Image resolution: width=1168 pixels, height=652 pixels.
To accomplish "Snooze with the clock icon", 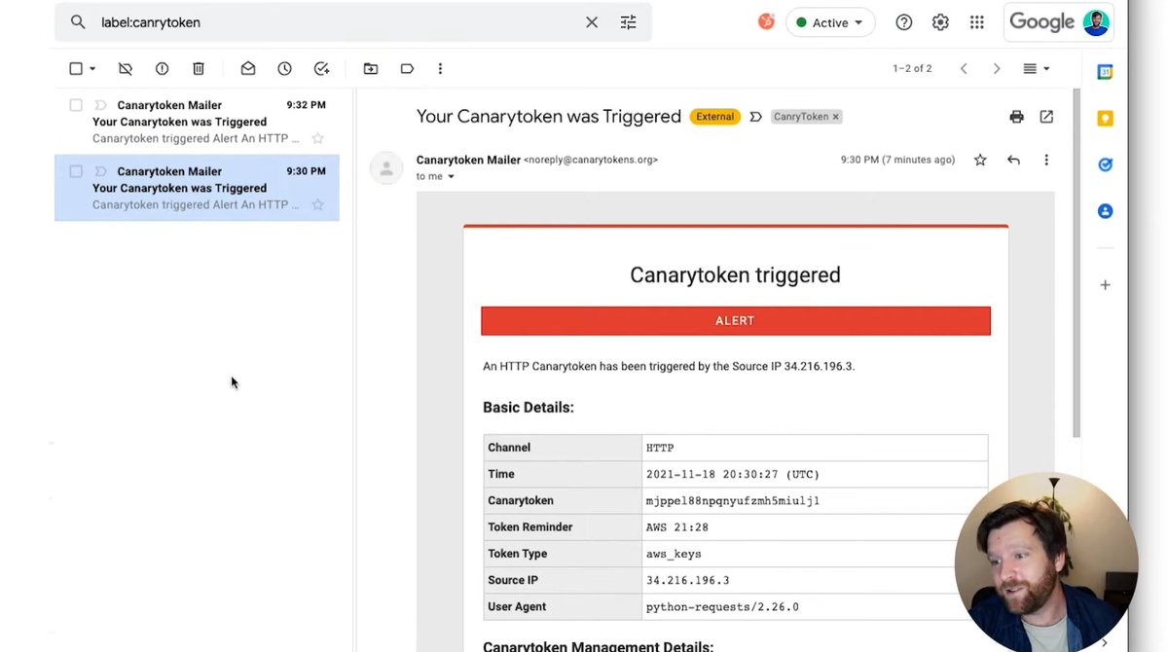I will pos(284,69).
